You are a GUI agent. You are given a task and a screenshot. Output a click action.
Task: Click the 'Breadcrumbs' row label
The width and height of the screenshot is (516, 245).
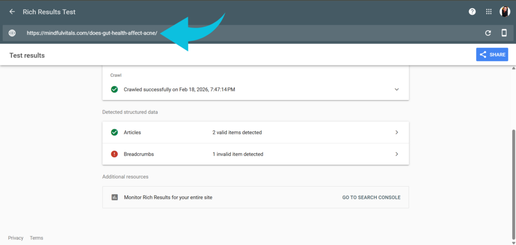pyautogui.click(x=139, y=154)
